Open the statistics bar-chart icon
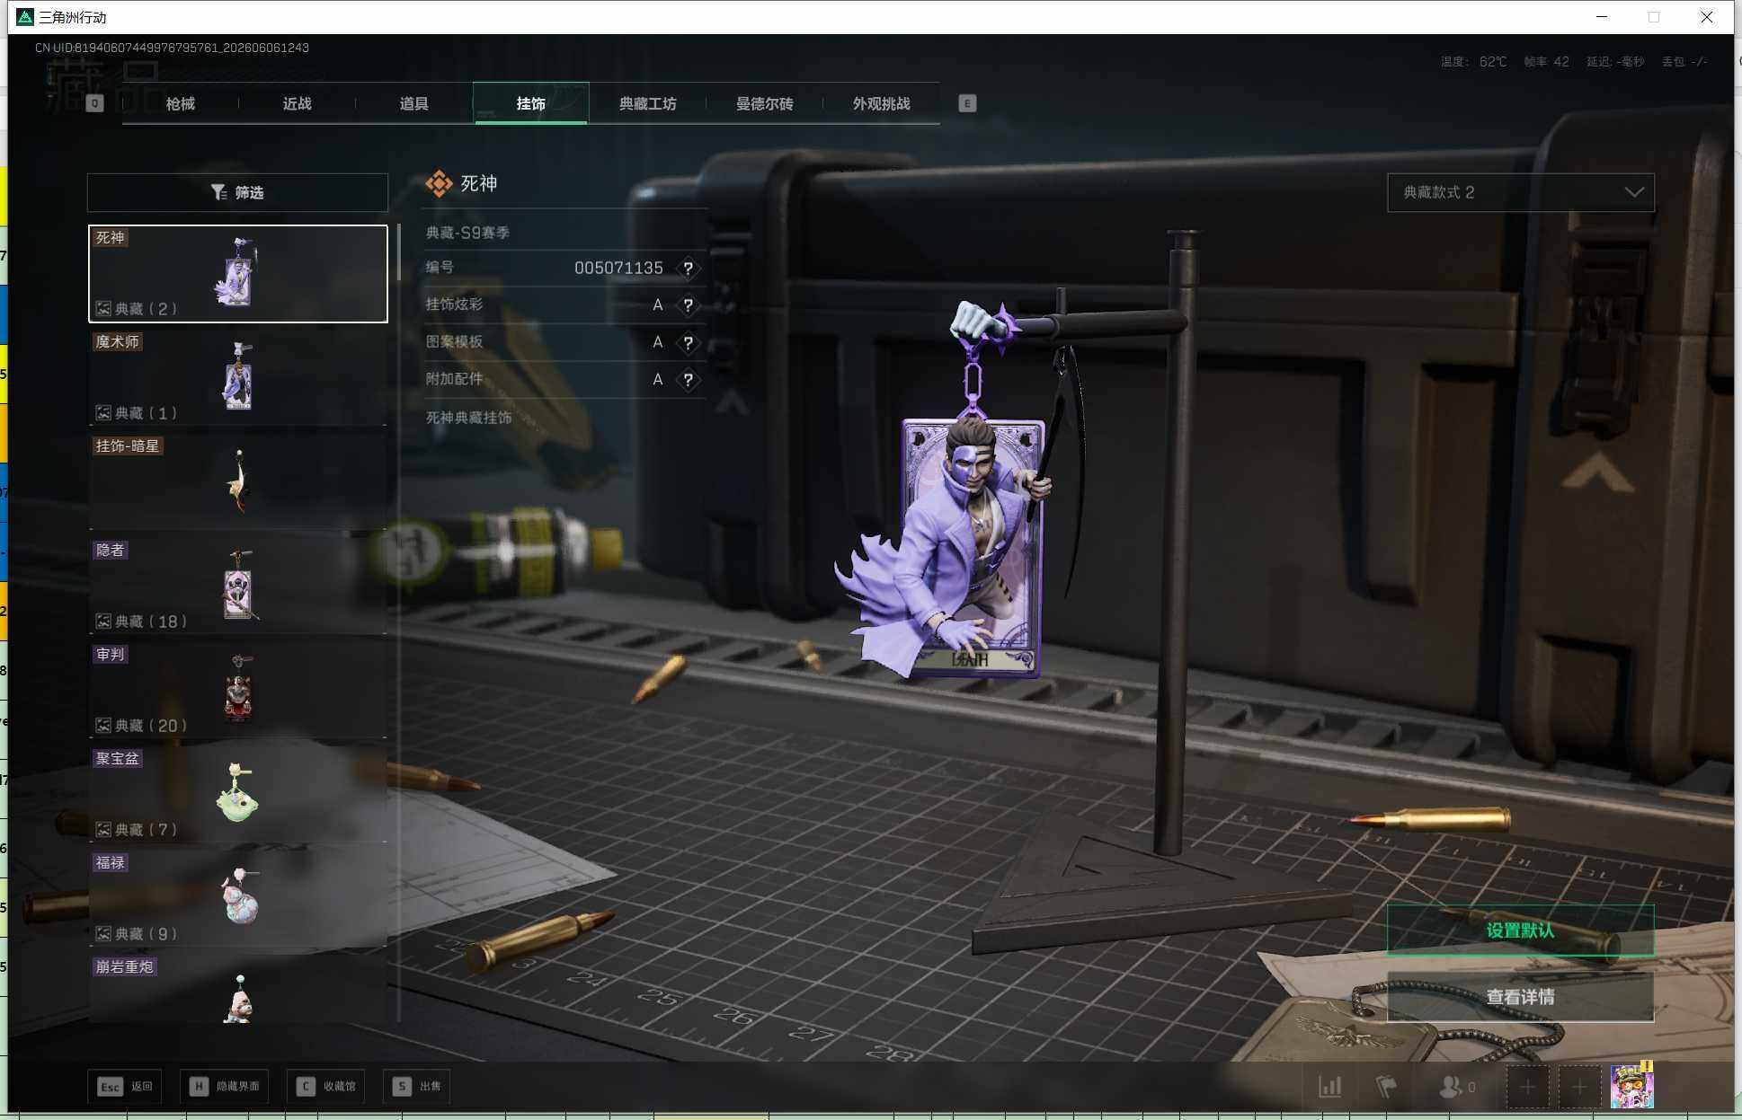This screenshot has width=1742, height=1120. coord(1330,1087)
